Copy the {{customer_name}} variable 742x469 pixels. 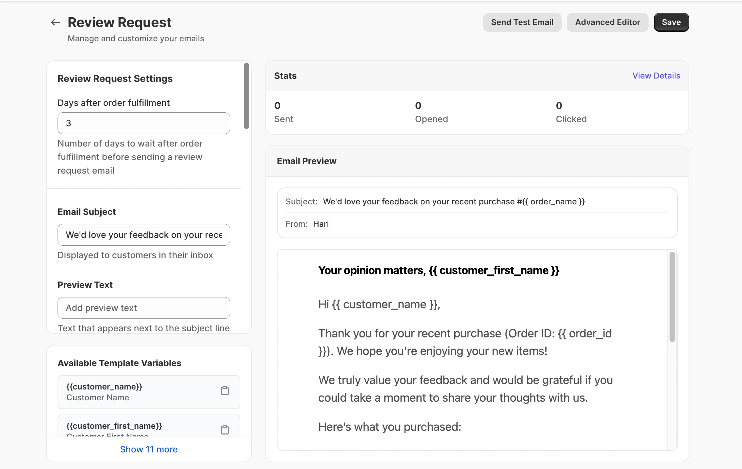(x=225, y=391)
